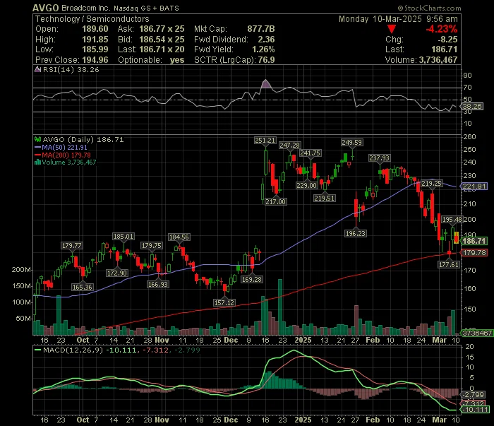Click the 'MA(50) 221.91' legend text
The height and width of the screenshot is (426, 494).
point(65,147)
